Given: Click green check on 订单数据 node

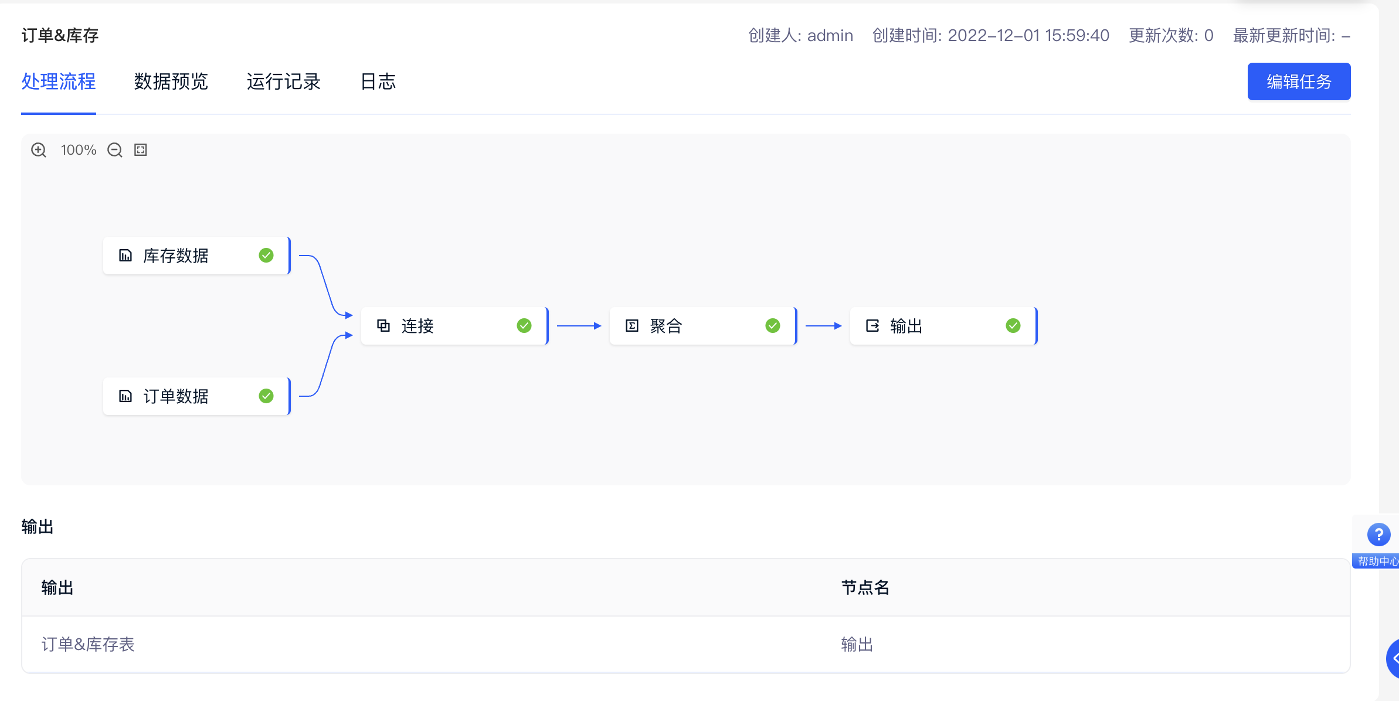Looking at the screenshot, I should (x=266, y=396).
